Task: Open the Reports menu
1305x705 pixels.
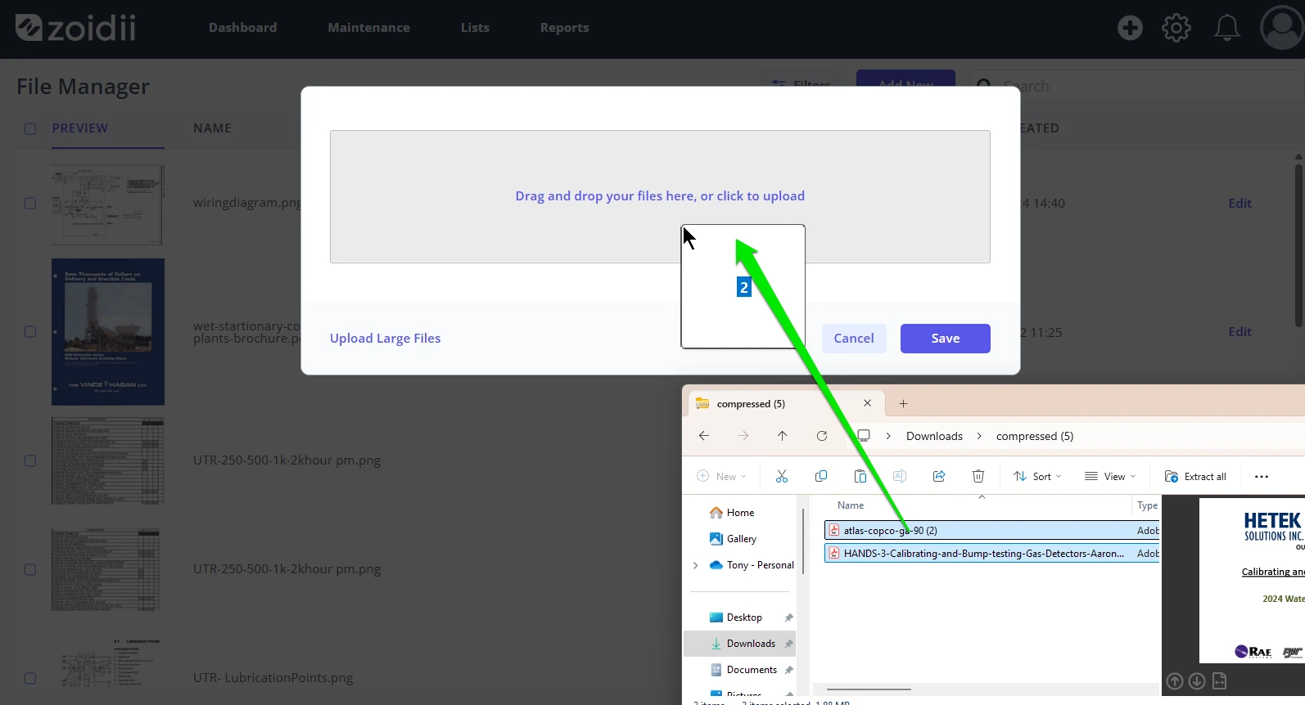Action: click(x=564, y=28)
